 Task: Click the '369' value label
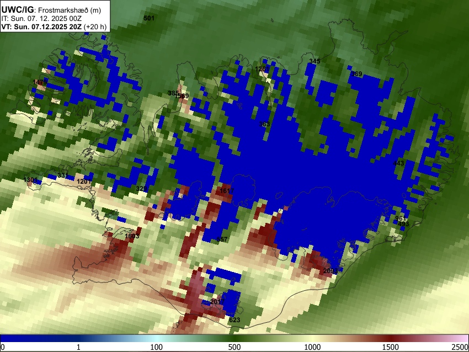click(356, 74)
